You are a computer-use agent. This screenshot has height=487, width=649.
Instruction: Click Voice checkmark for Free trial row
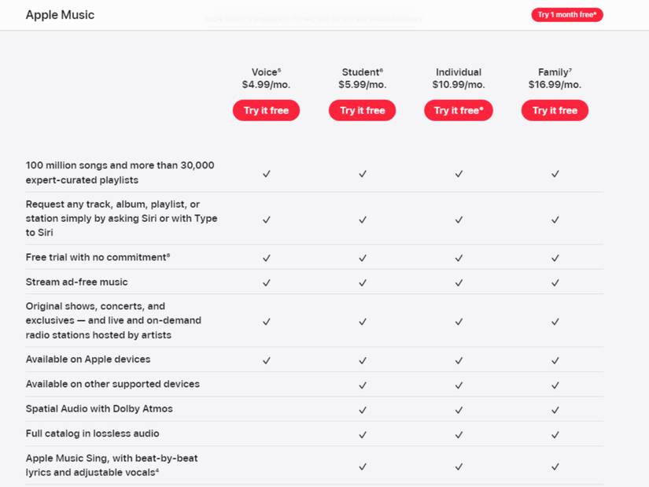click(267, 258)
